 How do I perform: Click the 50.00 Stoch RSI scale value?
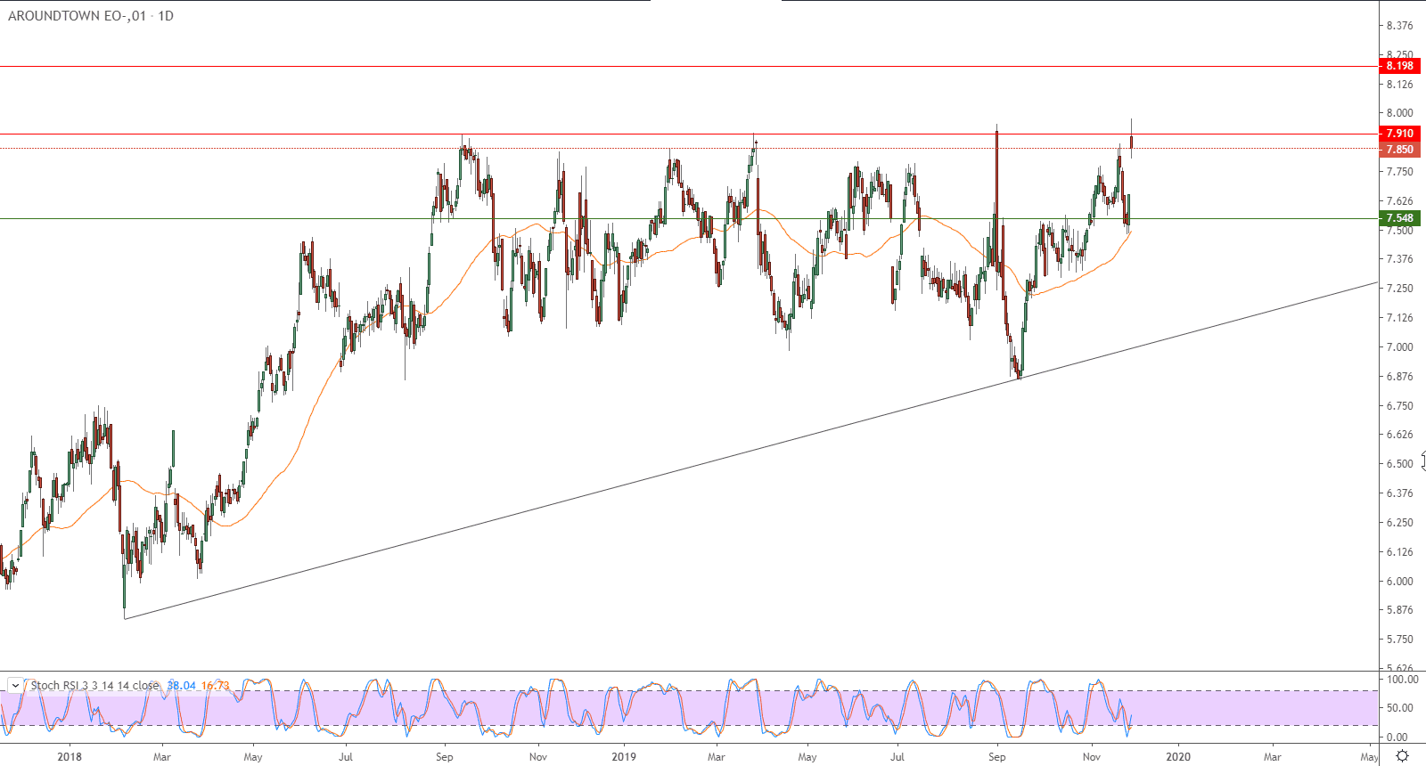point(1400,708)
